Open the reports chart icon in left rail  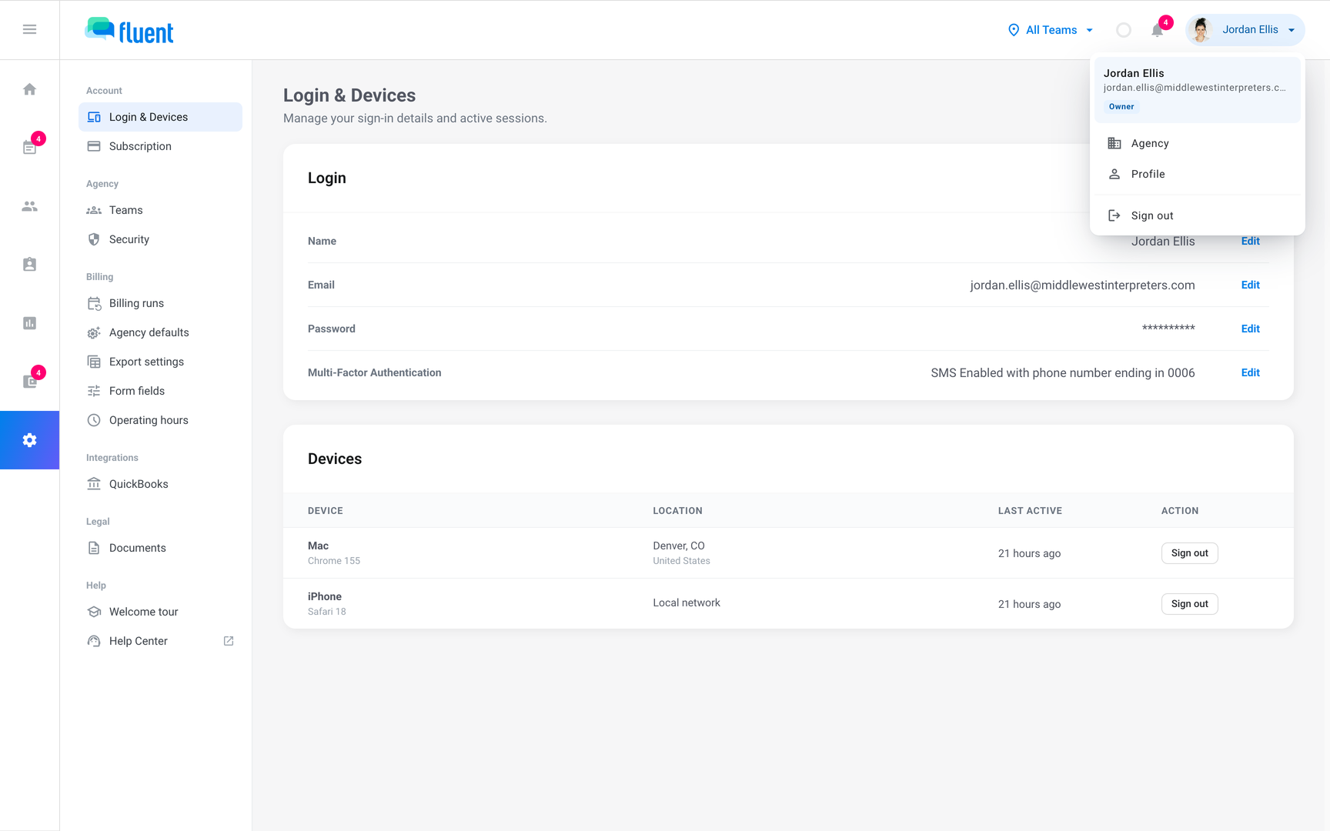pyautogui.click(x=29, y=323)
